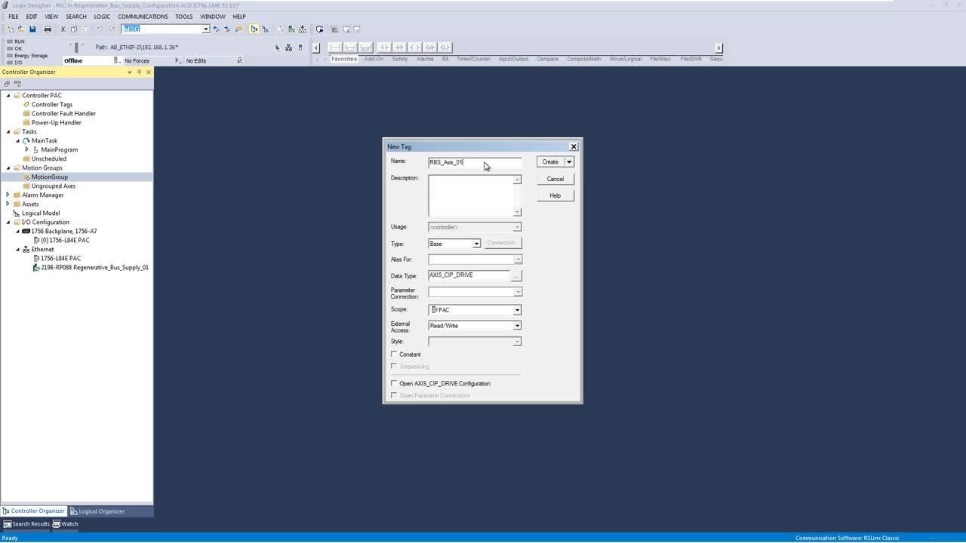Open the LOGIC menu

[102, 17]
